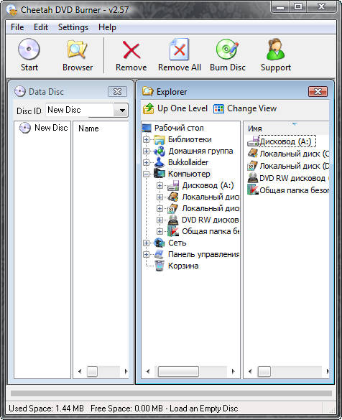Open the File menu
342x420 pixels.
coord(17,27)
